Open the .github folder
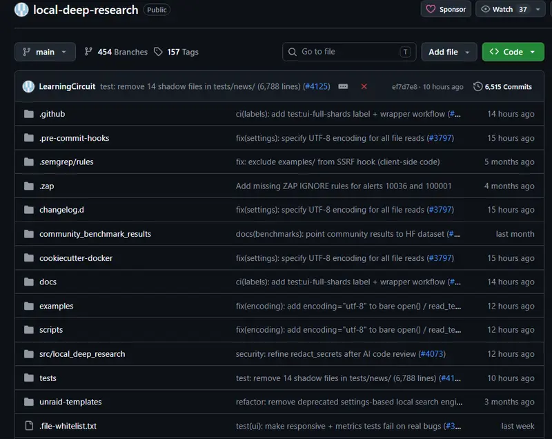552x439 pixels. (52, 114)
